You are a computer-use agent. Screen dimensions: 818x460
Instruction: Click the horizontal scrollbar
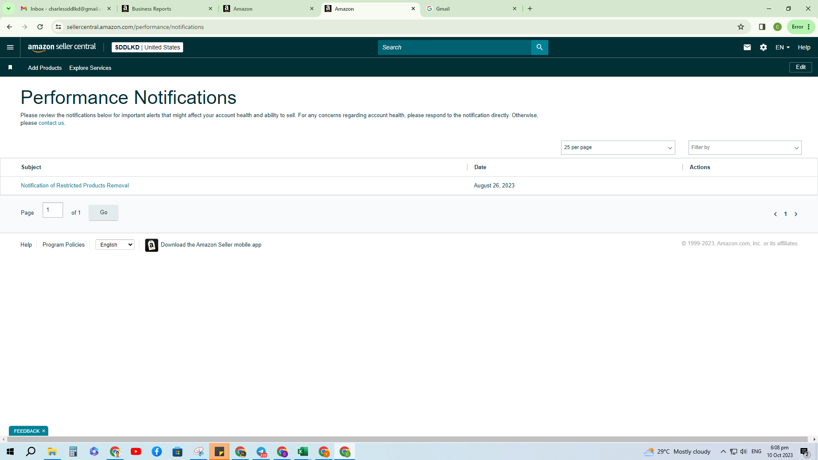(x=407, y=439)
